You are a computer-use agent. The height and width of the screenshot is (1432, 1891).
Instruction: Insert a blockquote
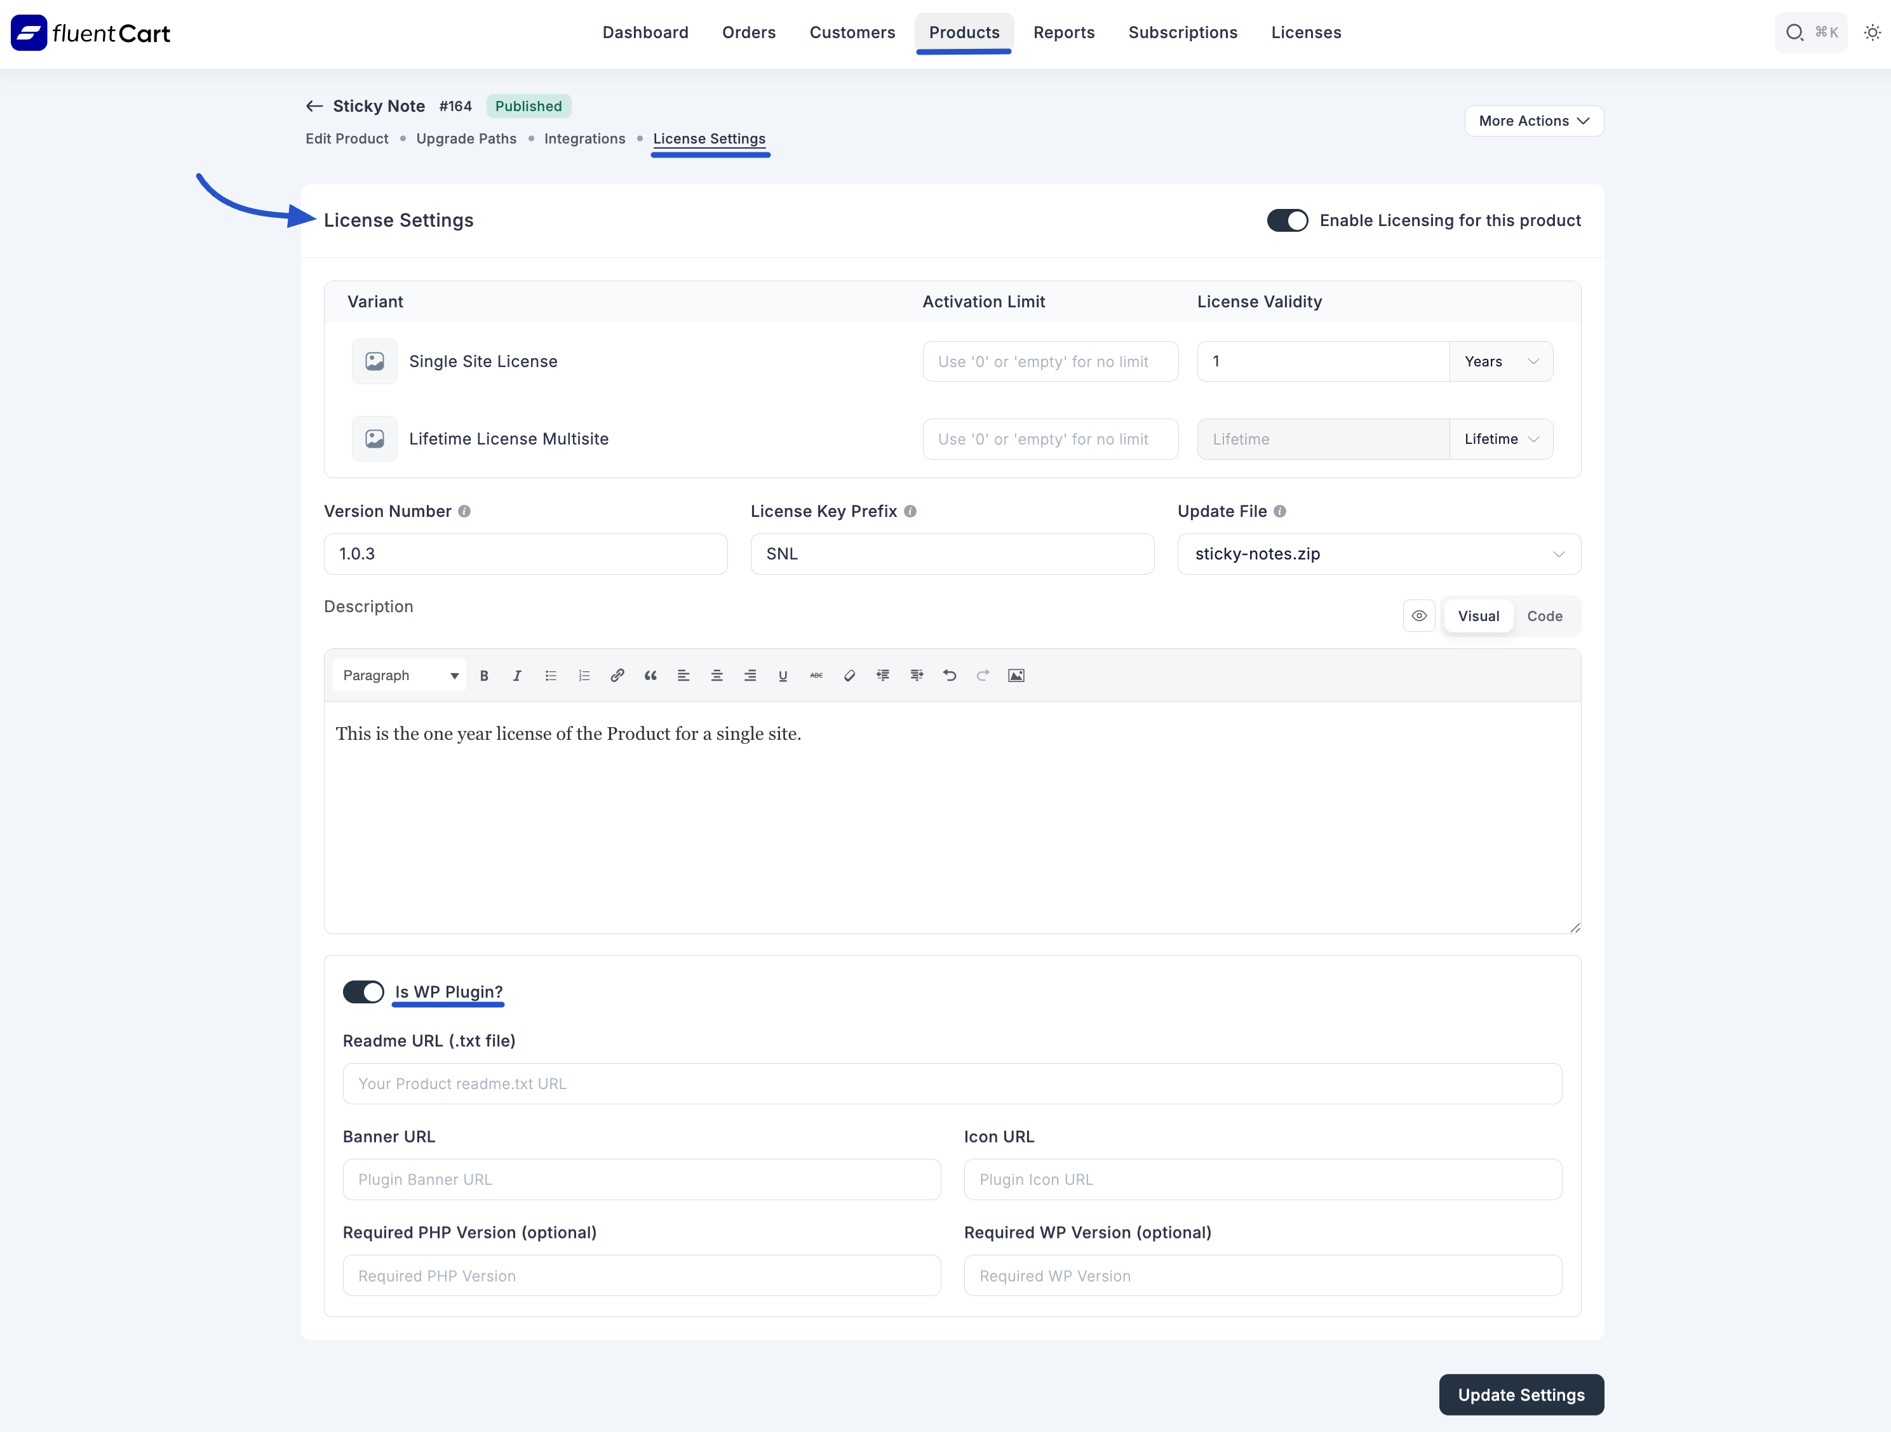[x=650, y=675]
